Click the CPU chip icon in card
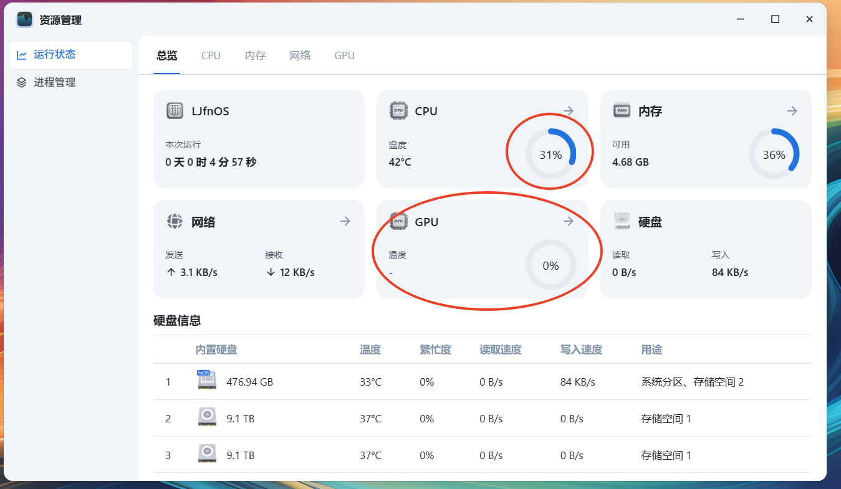This screenshot has height=489, width=841. (398, 111)
